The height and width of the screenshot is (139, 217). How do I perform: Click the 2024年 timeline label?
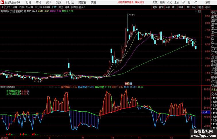pos(4,138)
